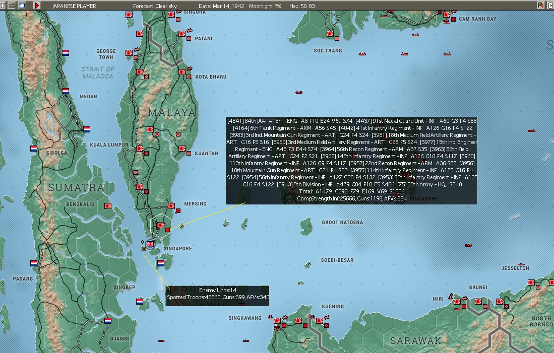
Task: Select the ship at far right map edge
Action: coord(531,130)
